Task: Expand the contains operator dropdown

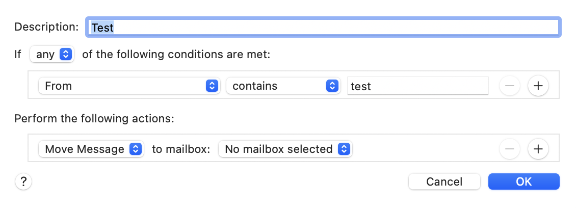Action: point(283,86)
